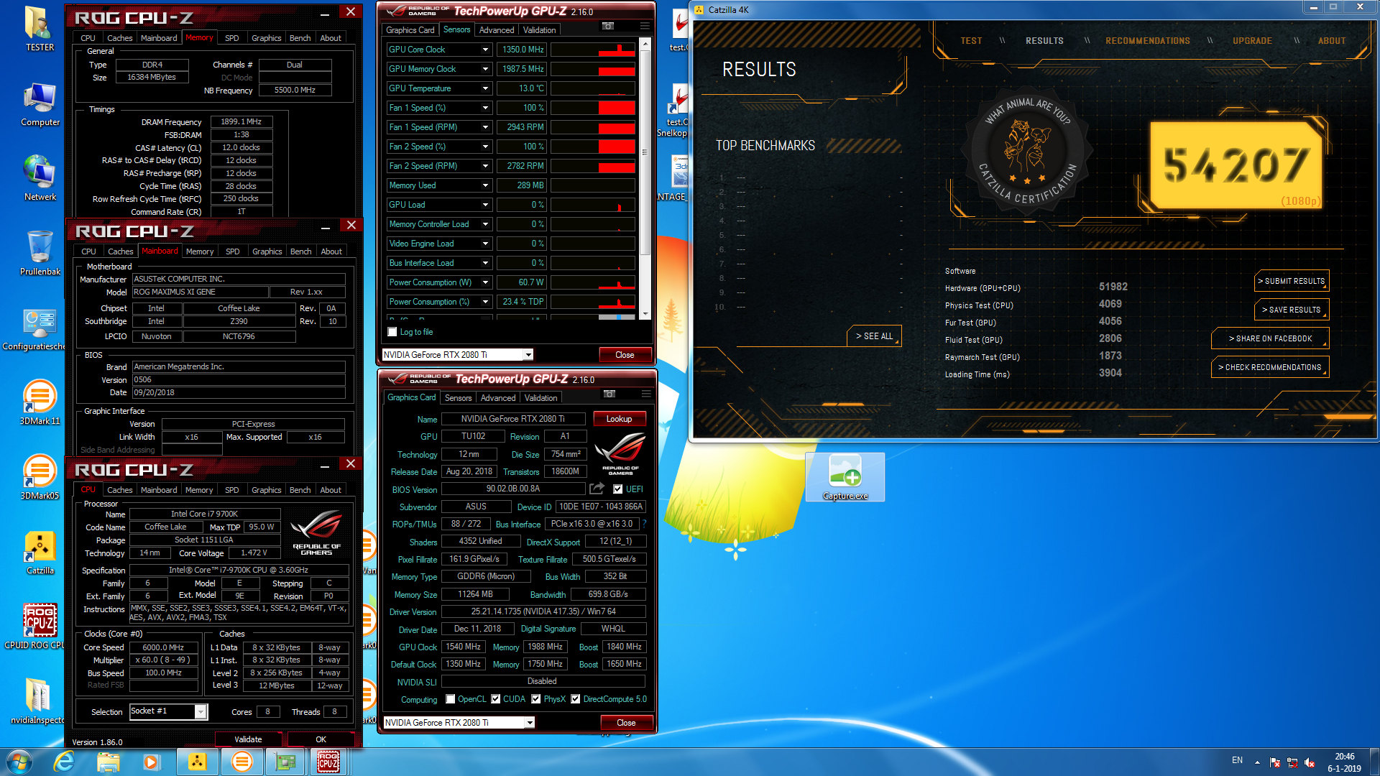Image resolution: width=1380 pixels, height=776 pixels.
Task: Open the Prullenbak recycle bin icon
Action: [x=40, y=253]
